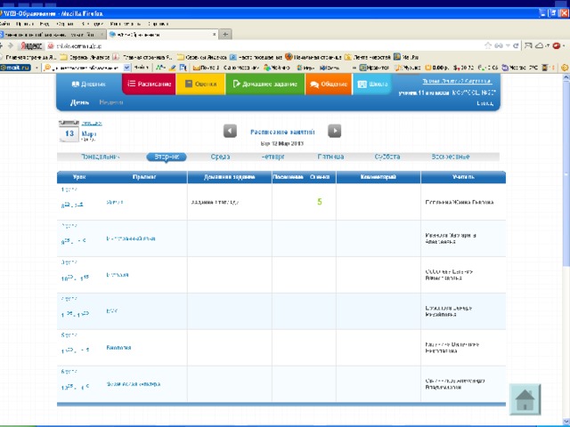Open the yellow Оценки tab
The height and width of the screenshot is (427, 570).
pyautogui.click(x=200, y=85)
